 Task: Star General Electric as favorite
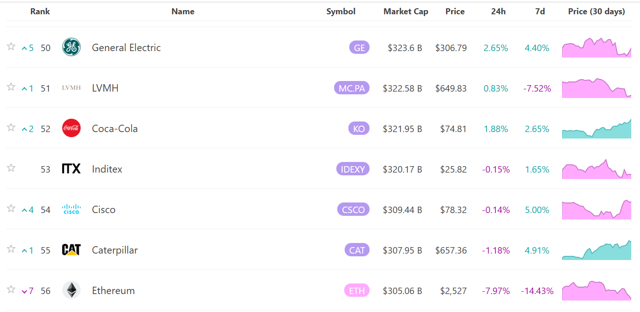(11, 46)
